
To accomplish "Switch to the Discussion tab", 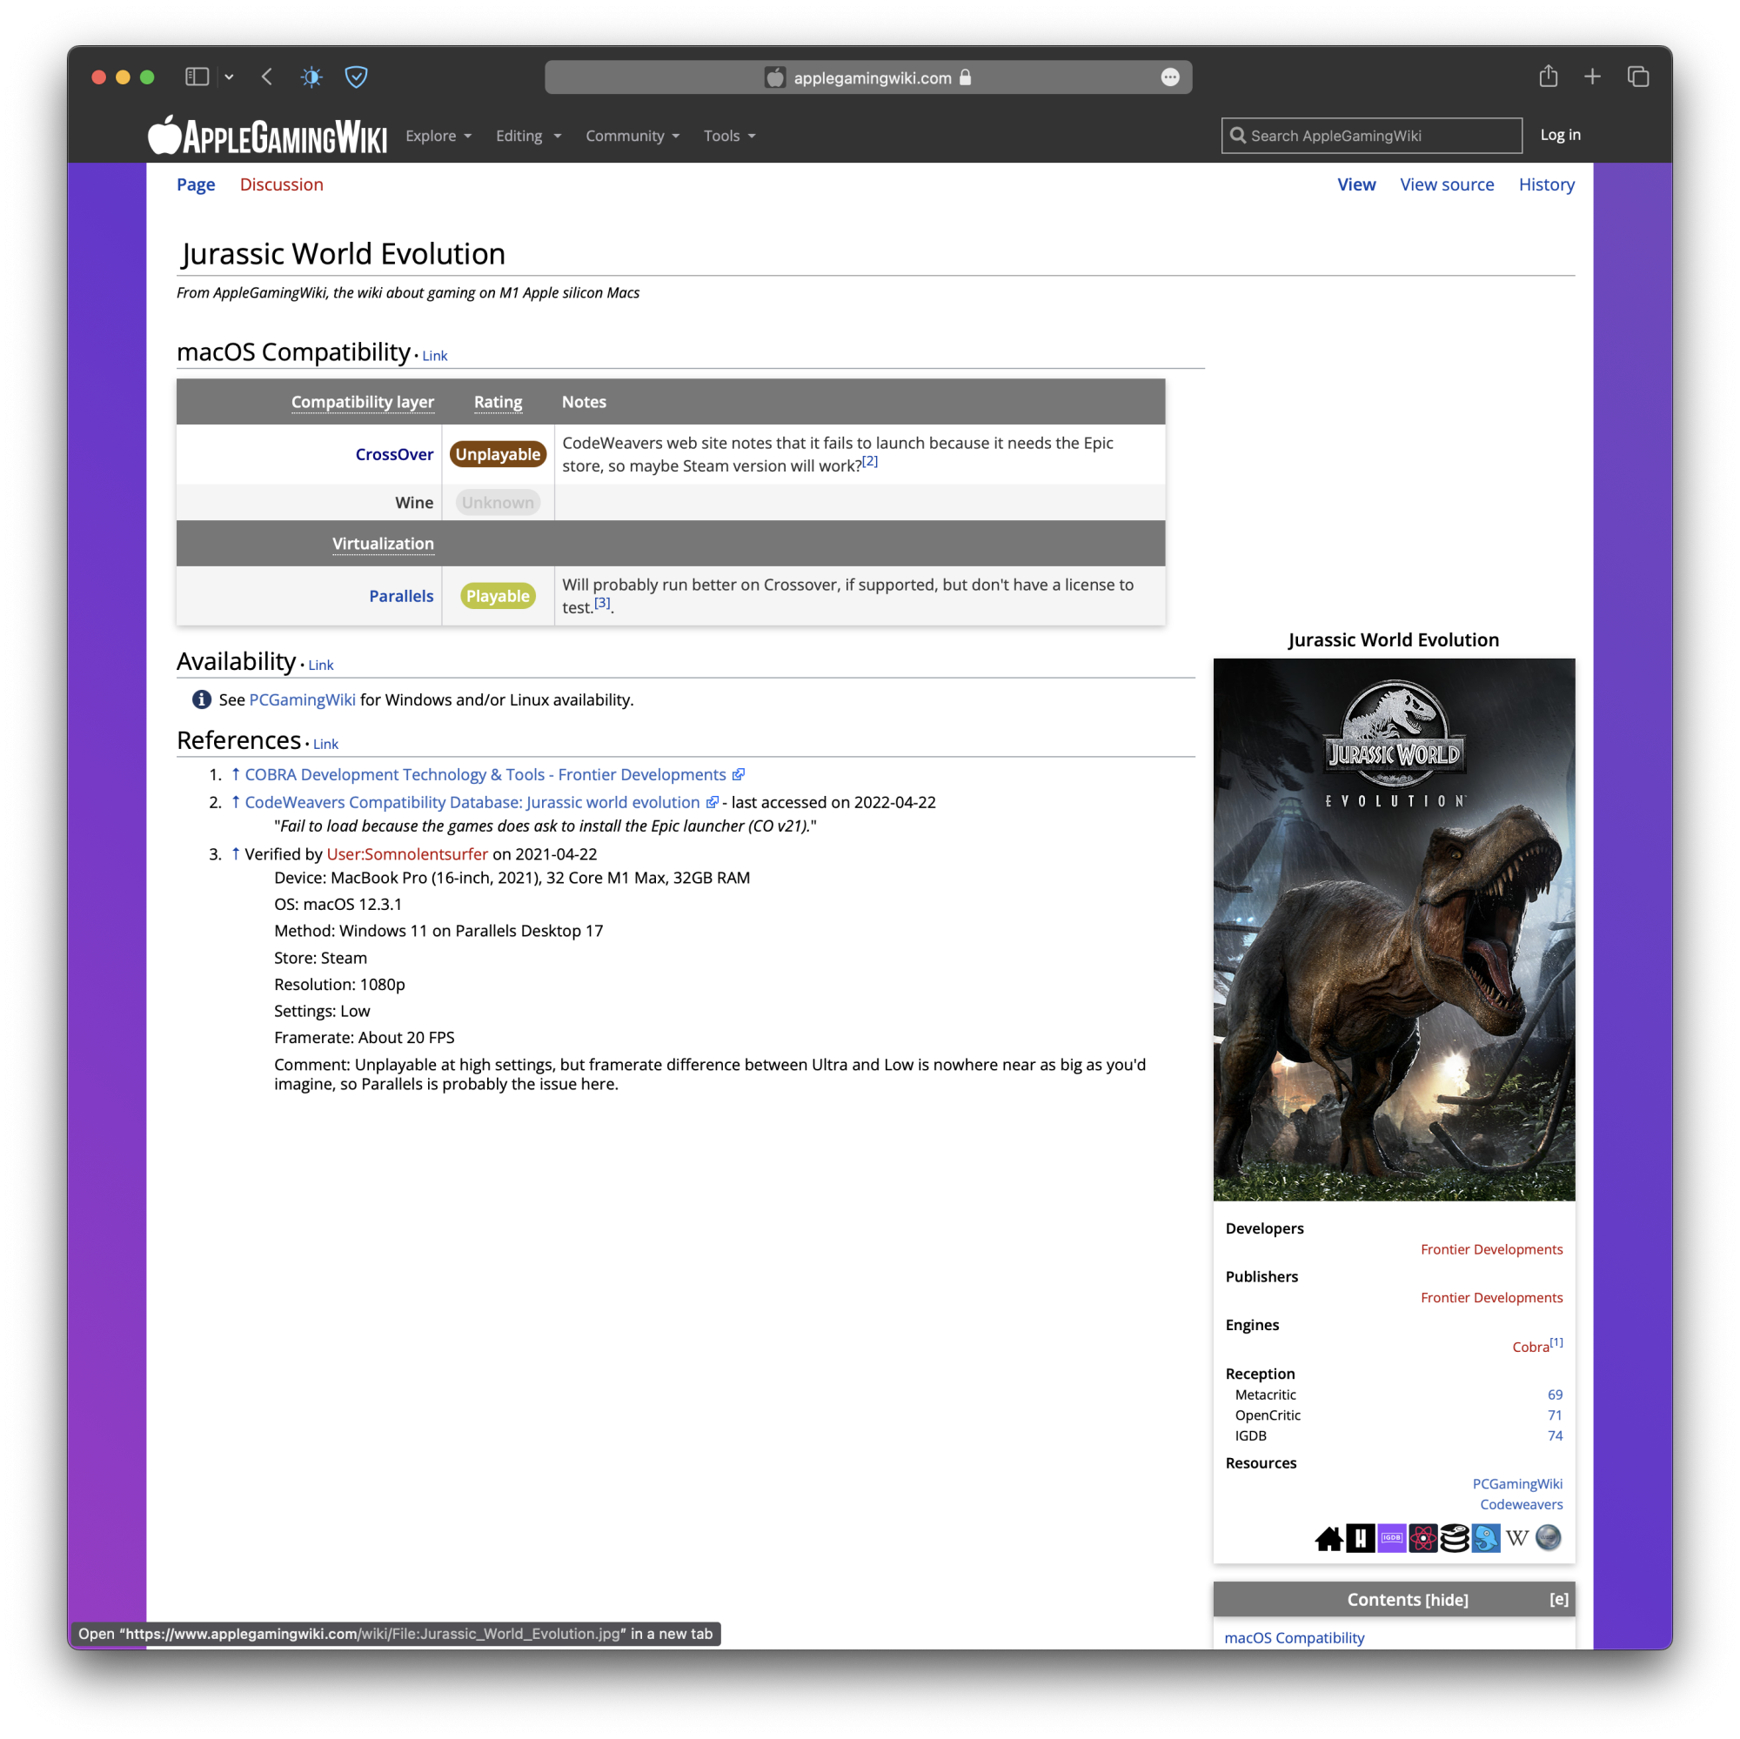I will point(281,184).
